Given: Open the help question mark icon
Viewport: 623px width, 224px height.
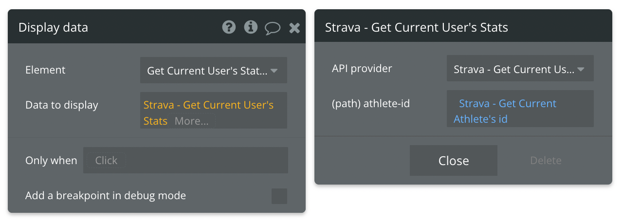Looking at the screenshot, I should coord(229,27).
